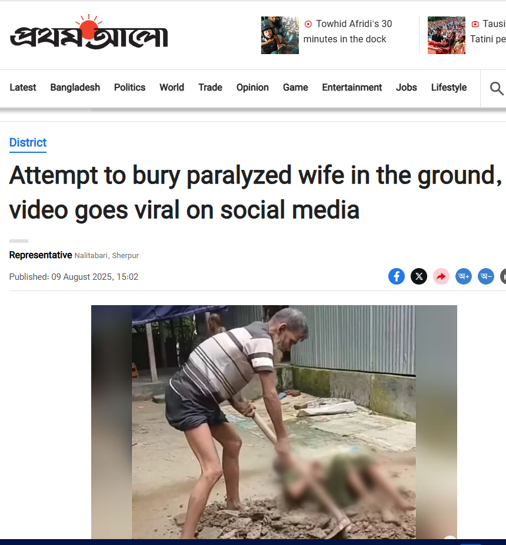Viewport: 506px width, 545px height.
Task: Open the Jobs menu item
Action: [x=406, y=87]
